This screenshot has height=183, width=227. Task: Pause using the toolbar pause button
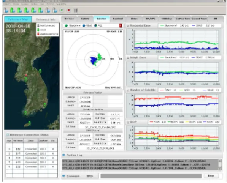(x=76, y=10)
